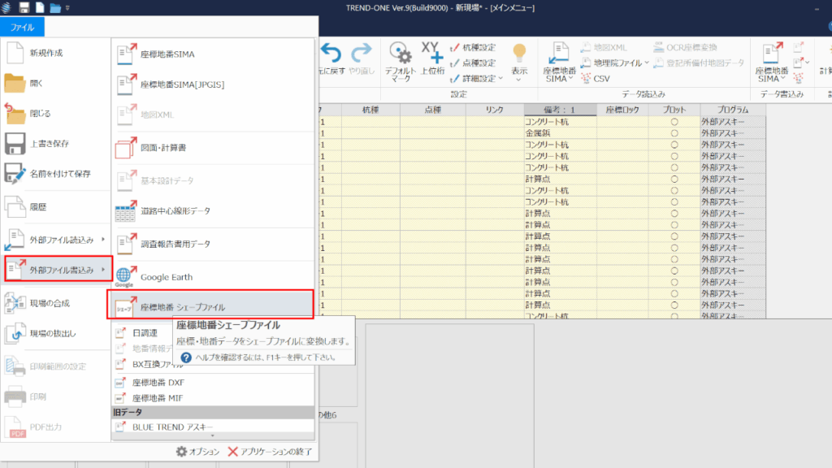Click the デフォルトマーク ribbon button
This screenshot has width=832, height=468.
point(401,62)
